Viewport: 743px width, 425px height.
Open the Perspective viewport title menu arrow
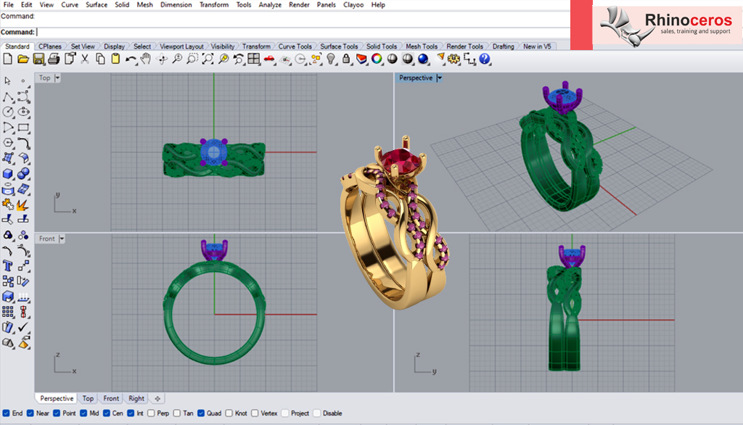tap(439, 78)
